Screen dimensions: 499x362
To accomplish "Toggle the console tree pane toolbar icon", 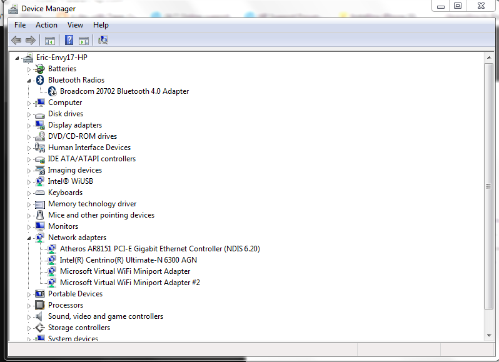I will point(49,41).
